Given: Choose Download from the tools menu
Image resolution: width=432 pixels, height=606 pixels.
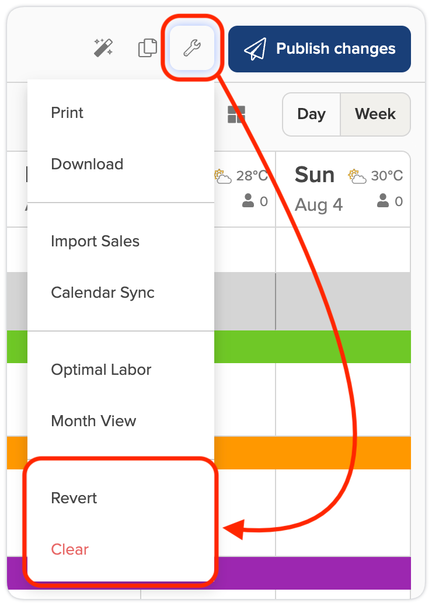Looking at the screenshot, I should point(87,164).
